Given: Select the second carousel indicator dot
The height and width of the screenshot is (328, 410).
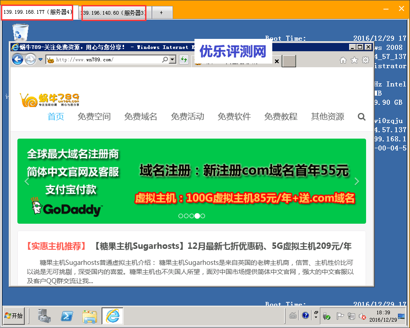Looking at the screenshot, I should click(186, 216).
